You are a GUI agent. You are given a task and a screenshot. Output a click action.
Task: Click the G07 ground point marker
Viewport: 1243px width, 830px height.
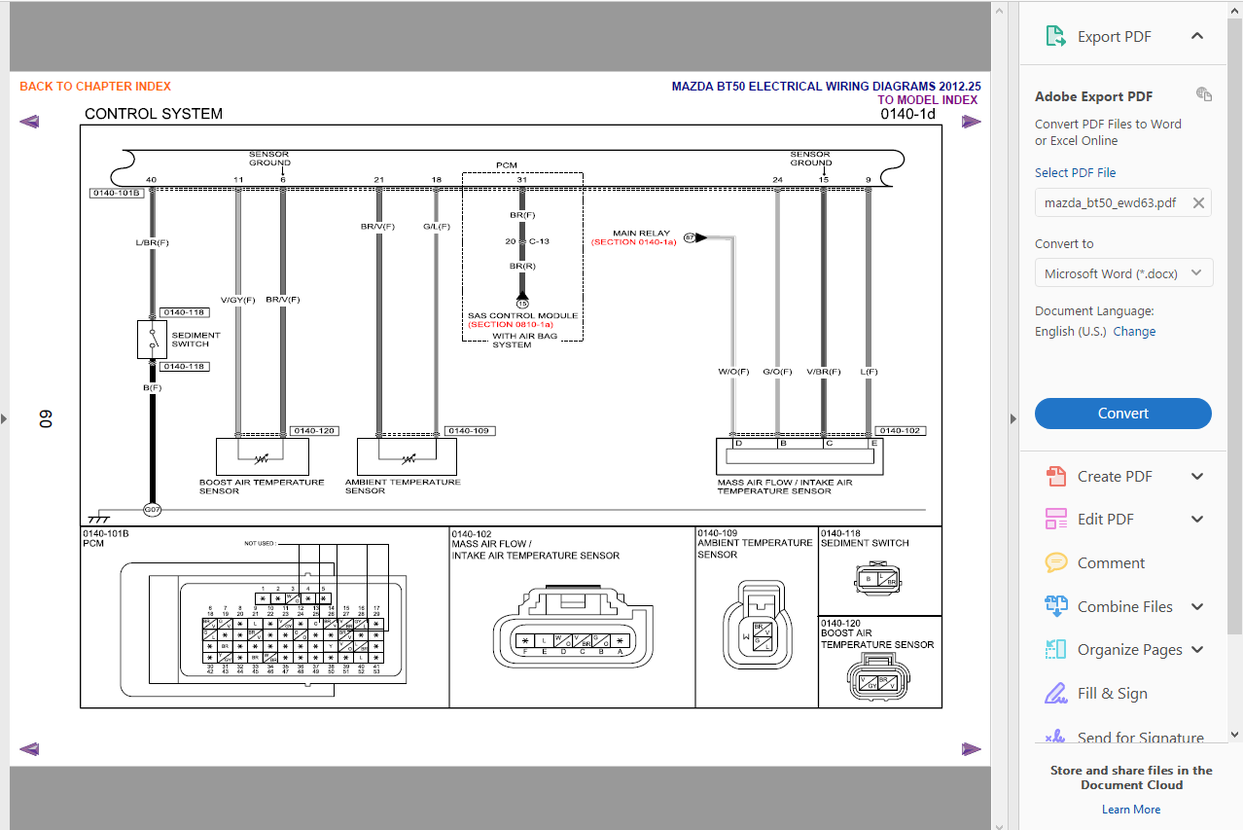coord(152,510)
